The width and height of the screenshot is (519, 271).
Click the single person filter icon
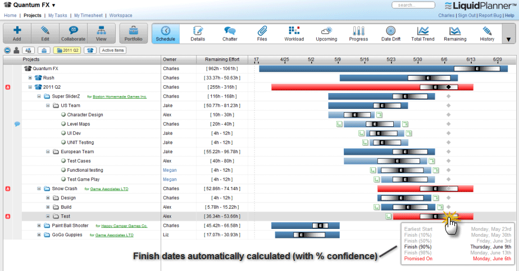(x=16, y=50)
